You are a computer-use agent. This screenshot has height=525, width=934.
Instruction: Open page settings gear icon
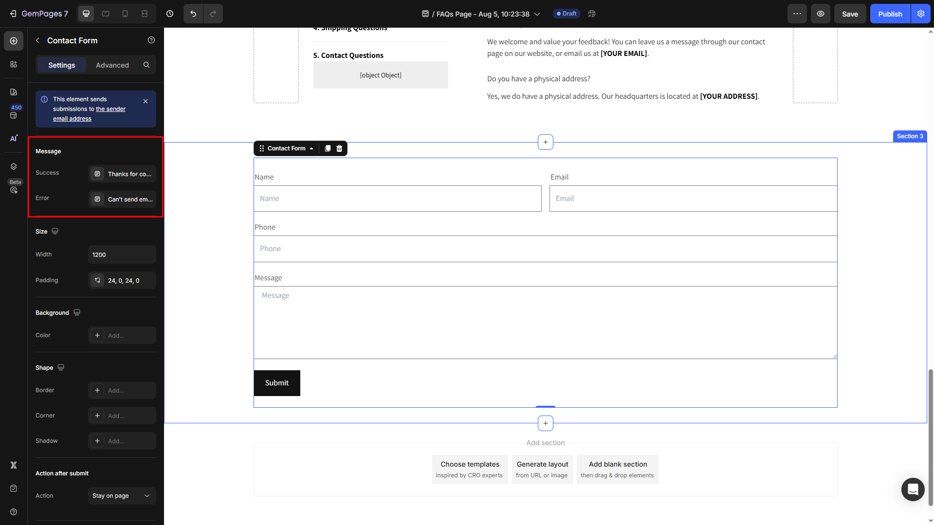921,14
